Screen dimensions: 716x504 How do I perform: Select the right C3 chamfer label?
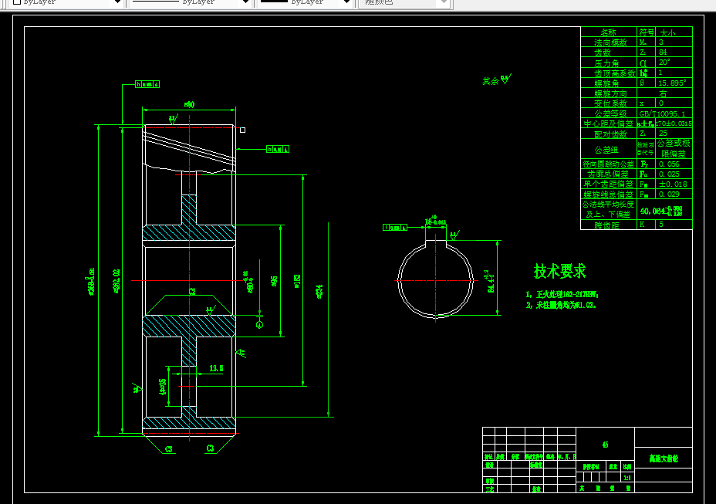point(210,448)
